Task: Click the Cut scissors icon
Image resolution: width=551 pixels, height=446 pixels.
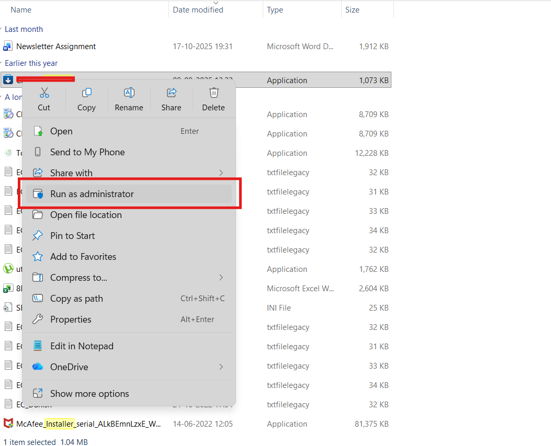Action: pos(44,93)
